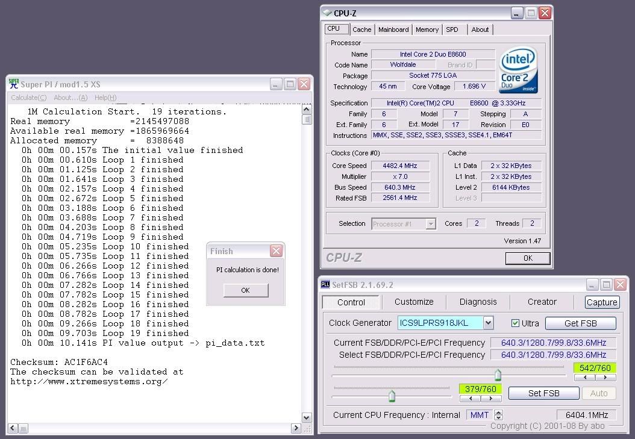Click the Name field 'Intel Core 2 Duo E8600'
Viewport: 635px width, 439px height.
433,54
